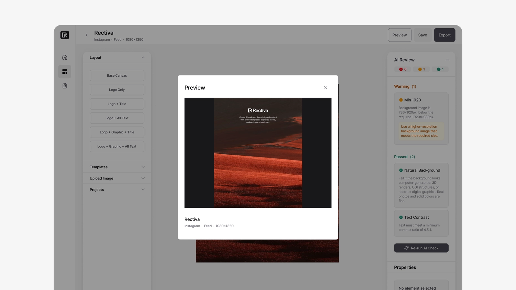Close the Preview dialog
Viewport: 516px width, 290px height.
(x=326, y=88)
